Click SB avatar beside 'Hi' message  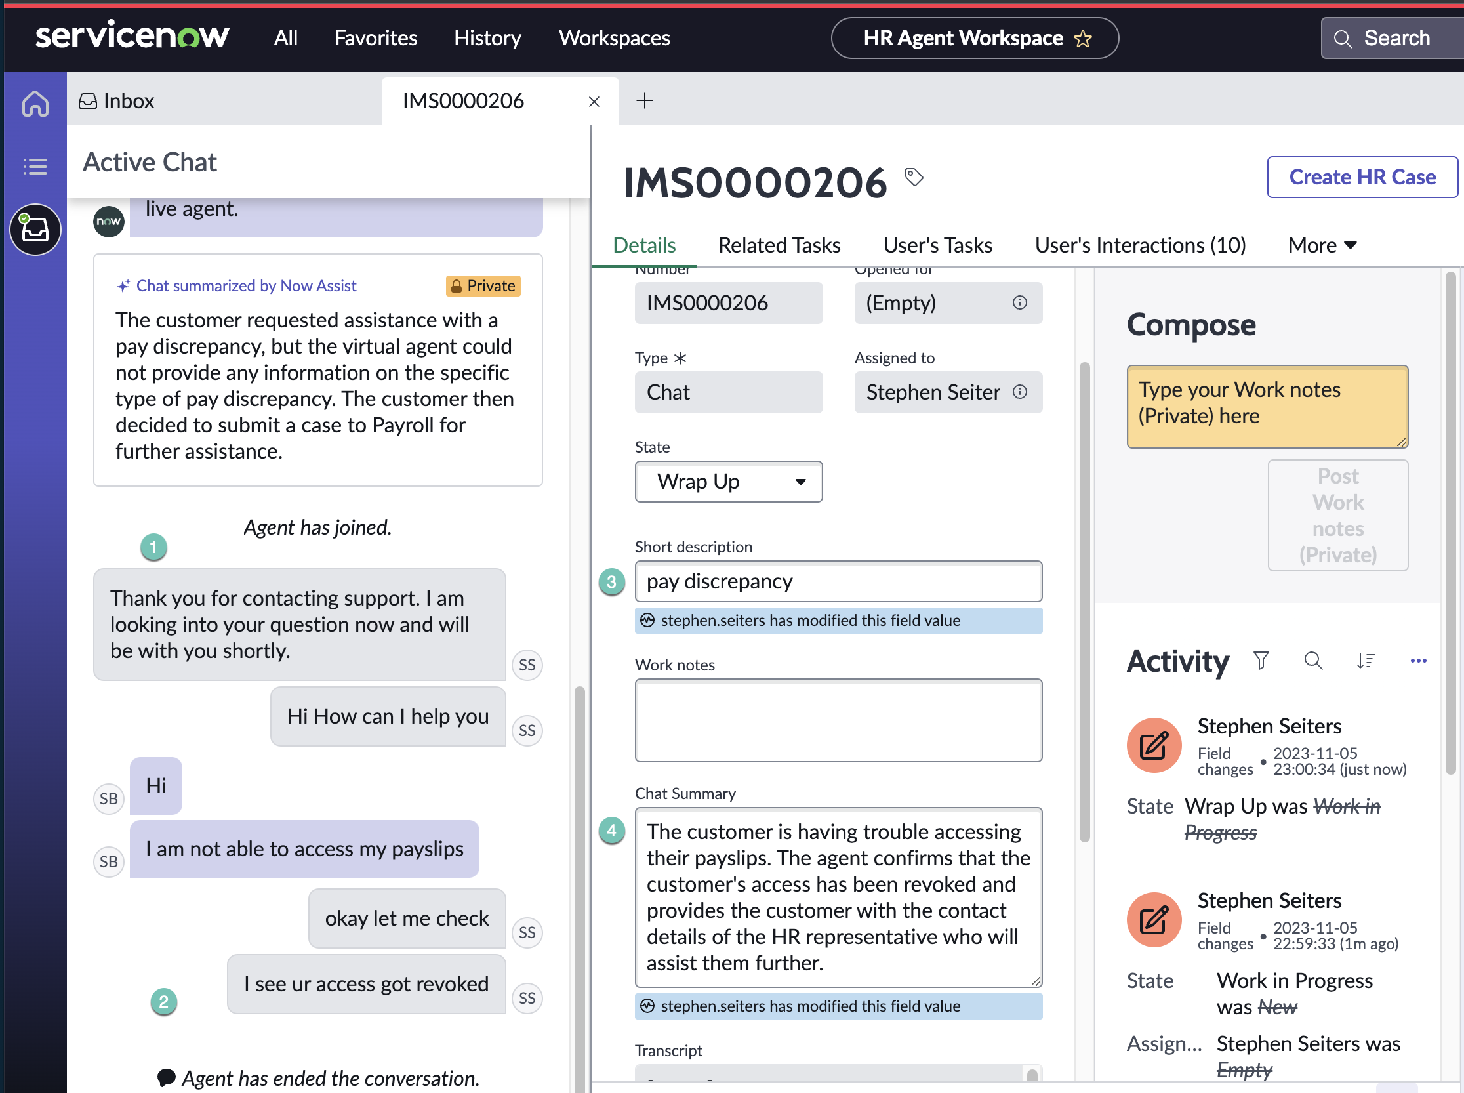108,798
